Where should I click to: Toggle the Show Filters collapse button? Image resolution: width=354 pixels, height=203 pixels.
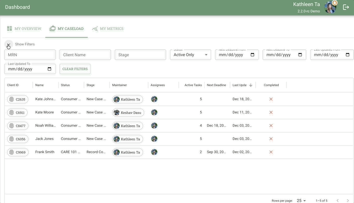pyautogui.click(x=8, y=44)
